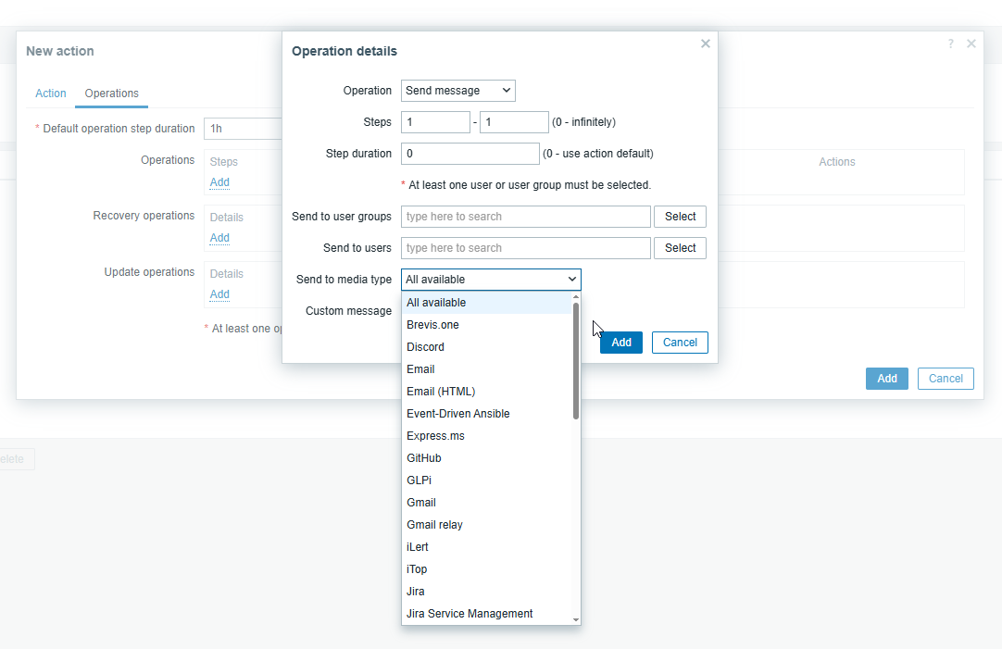
Task: Collapse the Send to media type dropdown
Action: (x=491, y=280)
